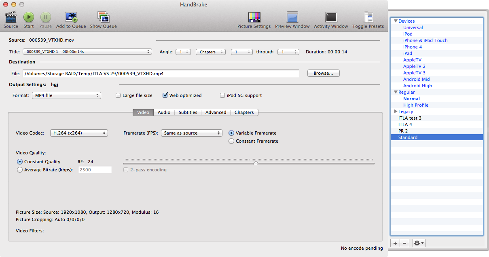This screenshot has width=489, height=257.
Task: Open the Chapters range type dropdown
Action: pos(211,52)
